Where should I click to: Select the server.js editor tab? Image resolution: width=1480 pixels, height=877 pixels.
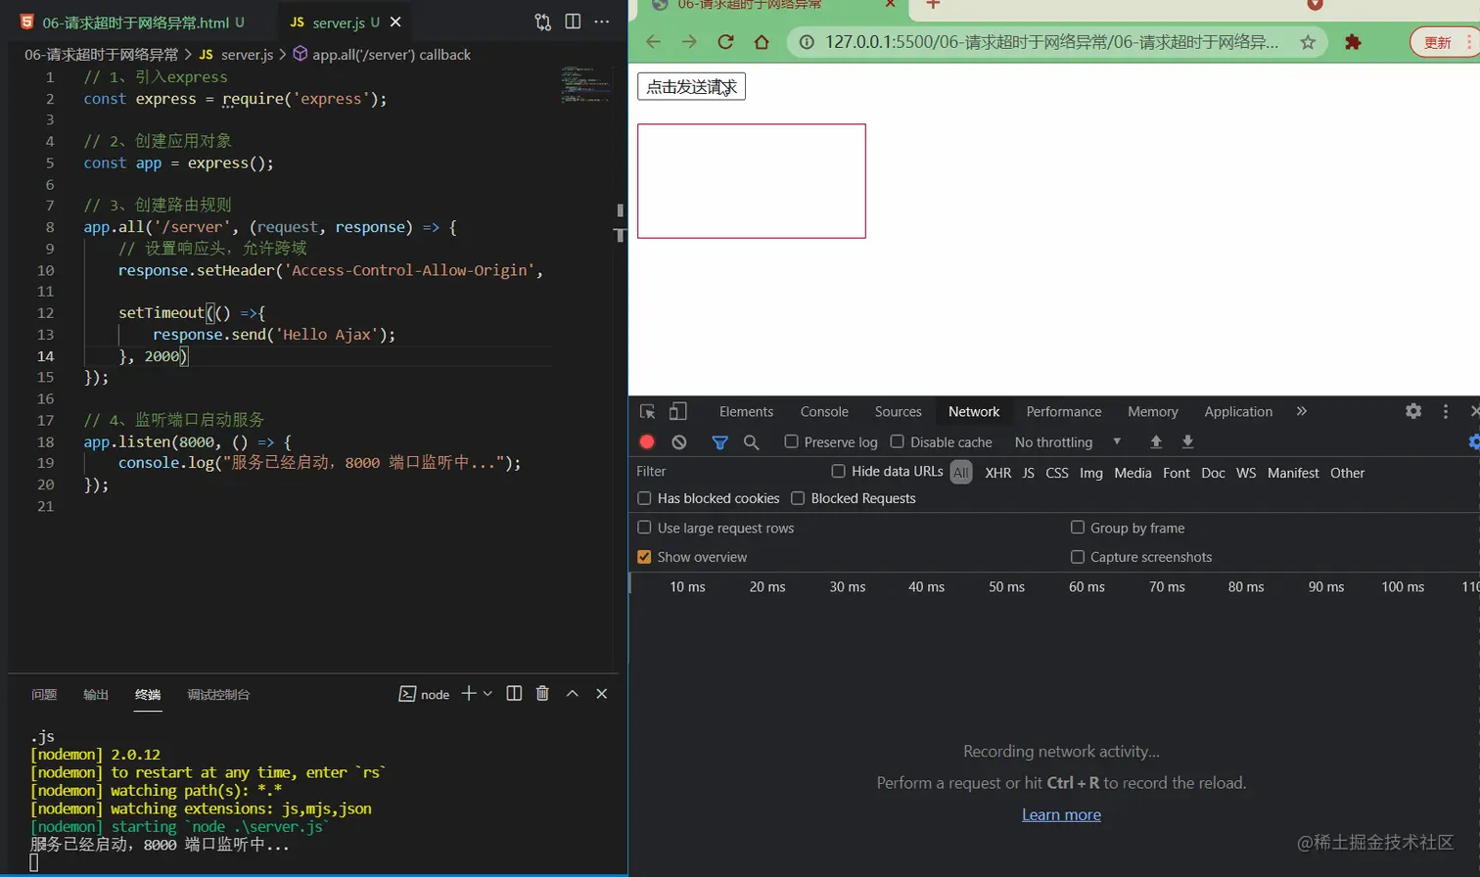338,22
